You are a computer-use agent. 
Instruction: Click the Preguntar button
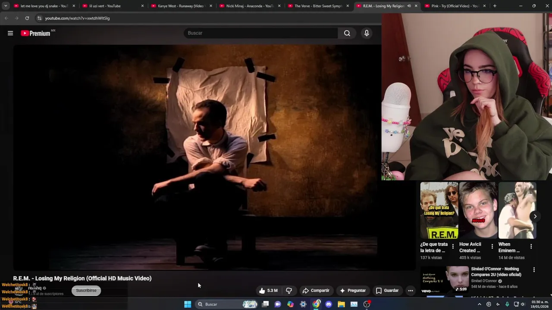(352, 291)
